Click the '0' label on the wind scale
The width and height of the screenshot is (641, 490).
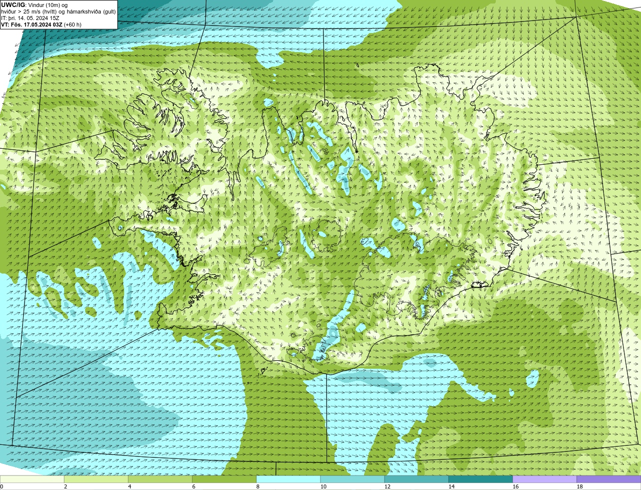[2, 486]
